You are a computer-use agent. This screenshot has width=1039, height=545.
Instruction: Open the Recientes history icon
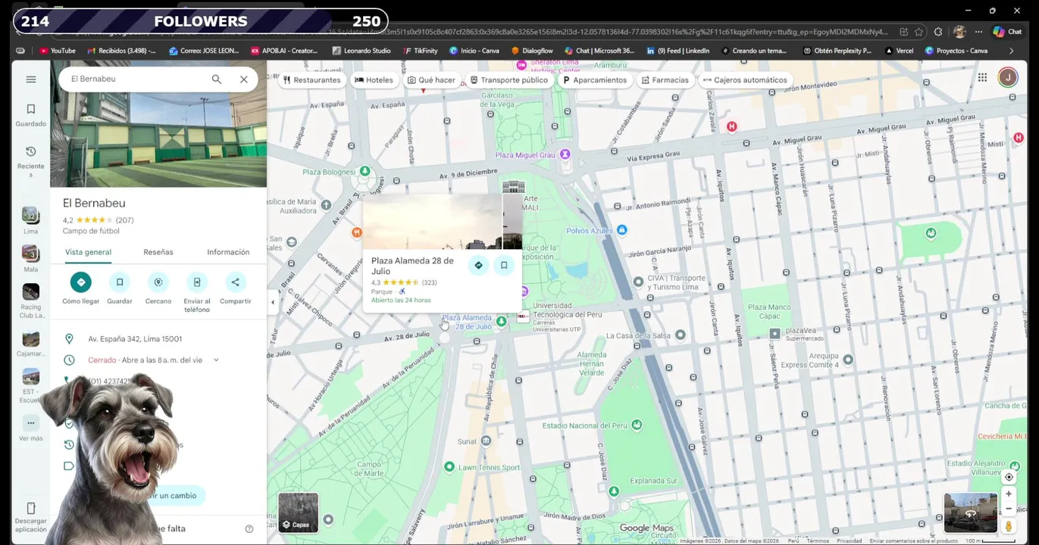click(31, 151)
